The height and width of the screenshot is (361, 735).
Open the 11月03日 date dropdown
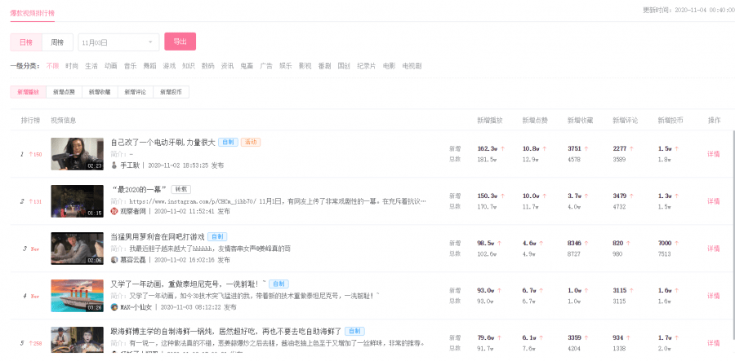click(x=118, y=42)
